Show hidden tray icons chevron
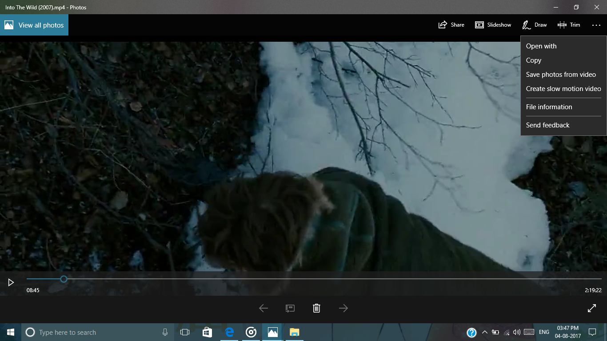The height and width of the screenshot is (341, 607). [485, 332]
